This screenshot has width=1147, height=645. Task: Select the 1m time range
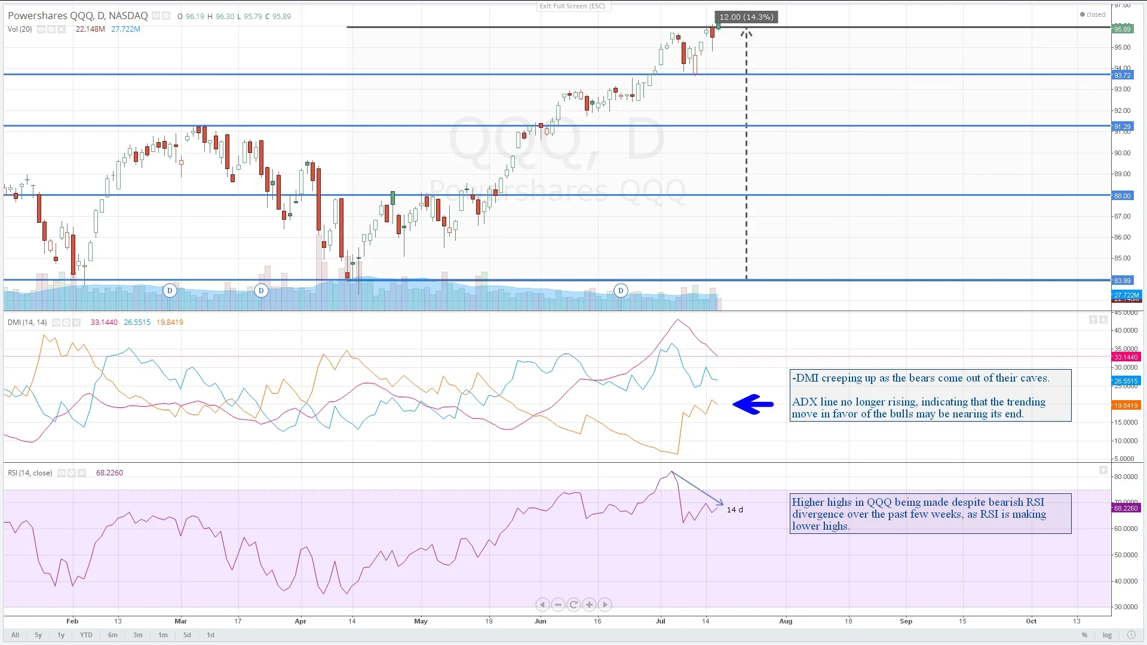[x=163, y=635]
